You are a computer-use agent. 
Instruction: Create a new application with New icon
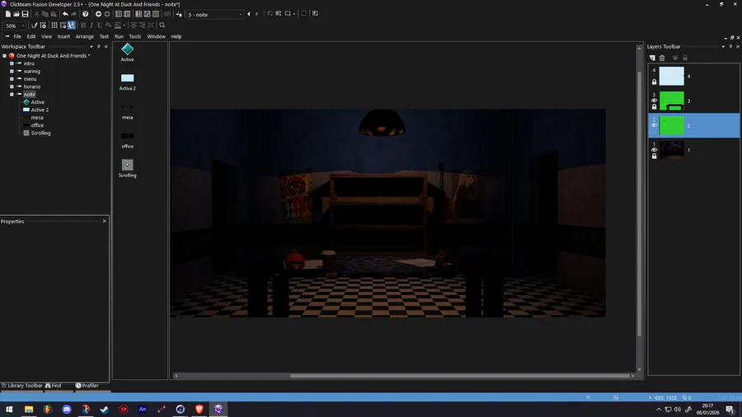[8, 14]
